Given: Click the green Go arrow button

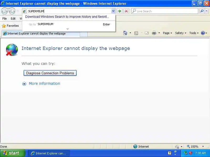Looking at the screenshot, I should tap(119, 11).
